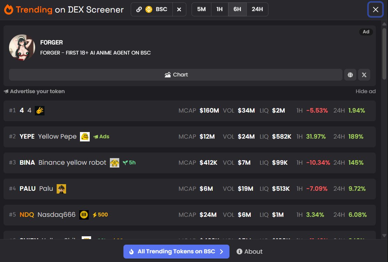Click token 4's 1H change -5.53%
This screenshot has height=262, width=388.
click(317, 110)
